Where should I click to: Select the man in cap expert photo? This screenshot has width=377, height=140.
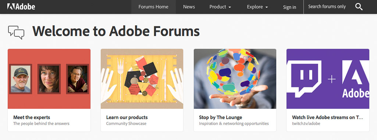click(21, 79)
